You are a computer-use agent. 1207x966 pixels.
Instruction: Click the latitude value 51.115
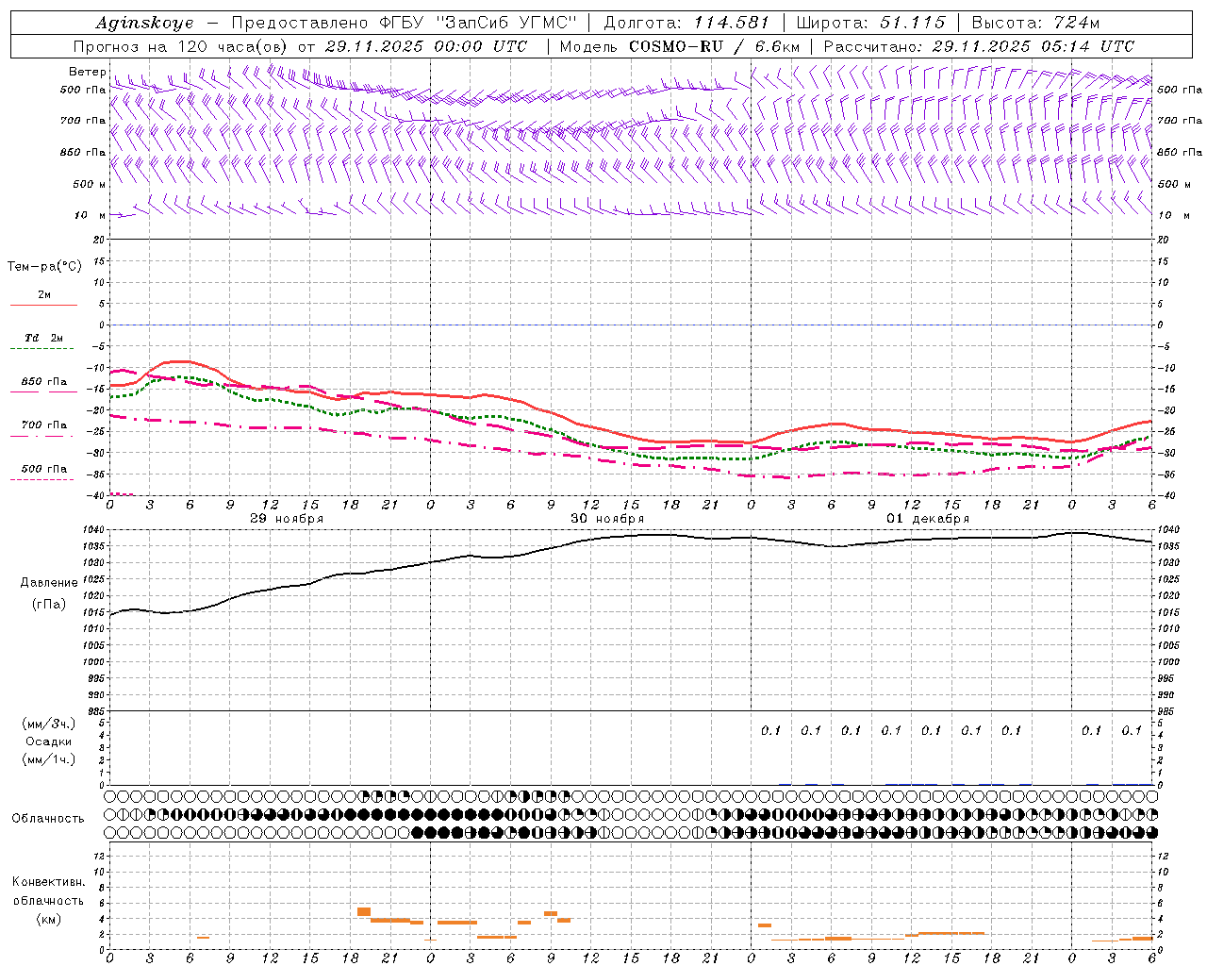[913, 23]
